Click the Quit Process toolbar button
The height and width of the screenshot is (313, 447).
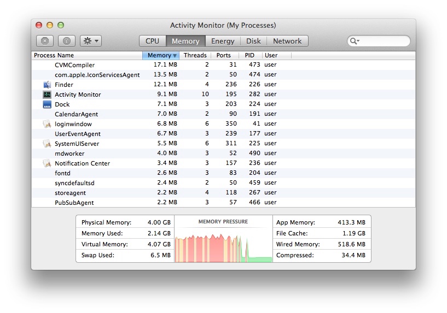pyautogui.click(x=45, y=41)
